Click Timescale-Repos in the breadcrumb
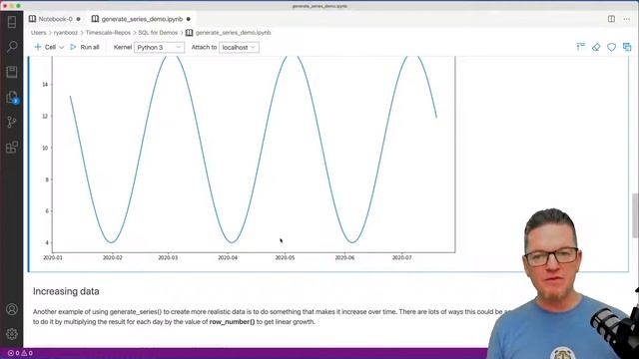The image size is (639, 359). click(x=108, y=33)
